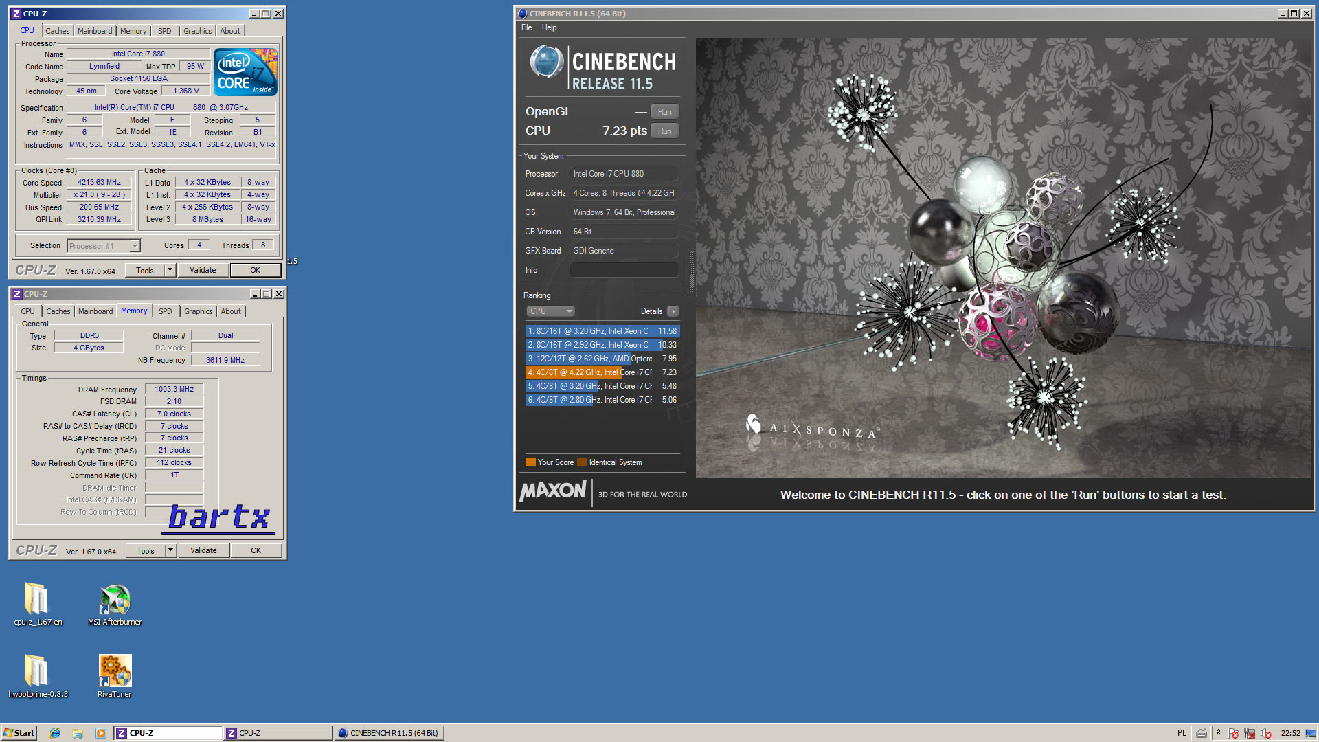Click the CPU-Z icon in top window title bar
The image size is (1319, 742).
pos(16,14)
